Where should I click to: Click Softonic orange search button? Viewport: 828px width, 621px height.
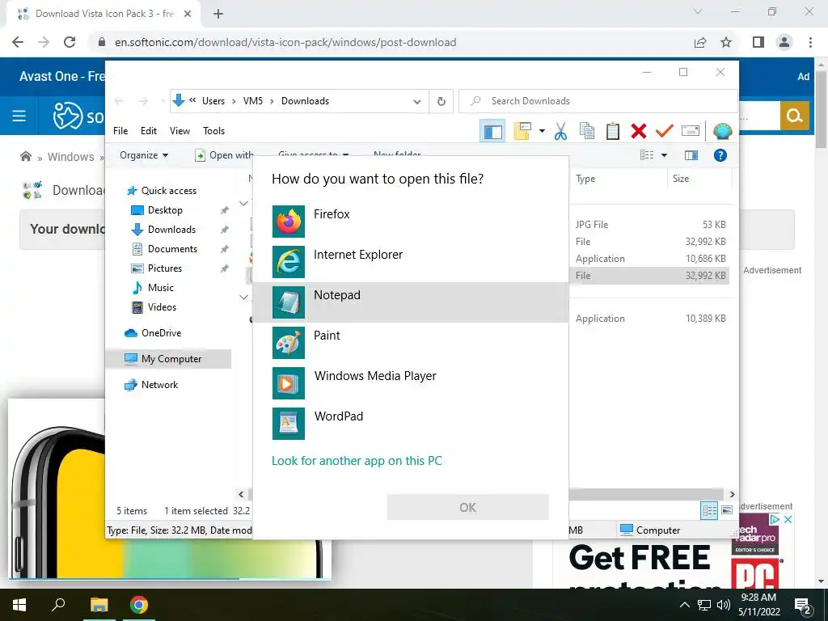[794, 116]
